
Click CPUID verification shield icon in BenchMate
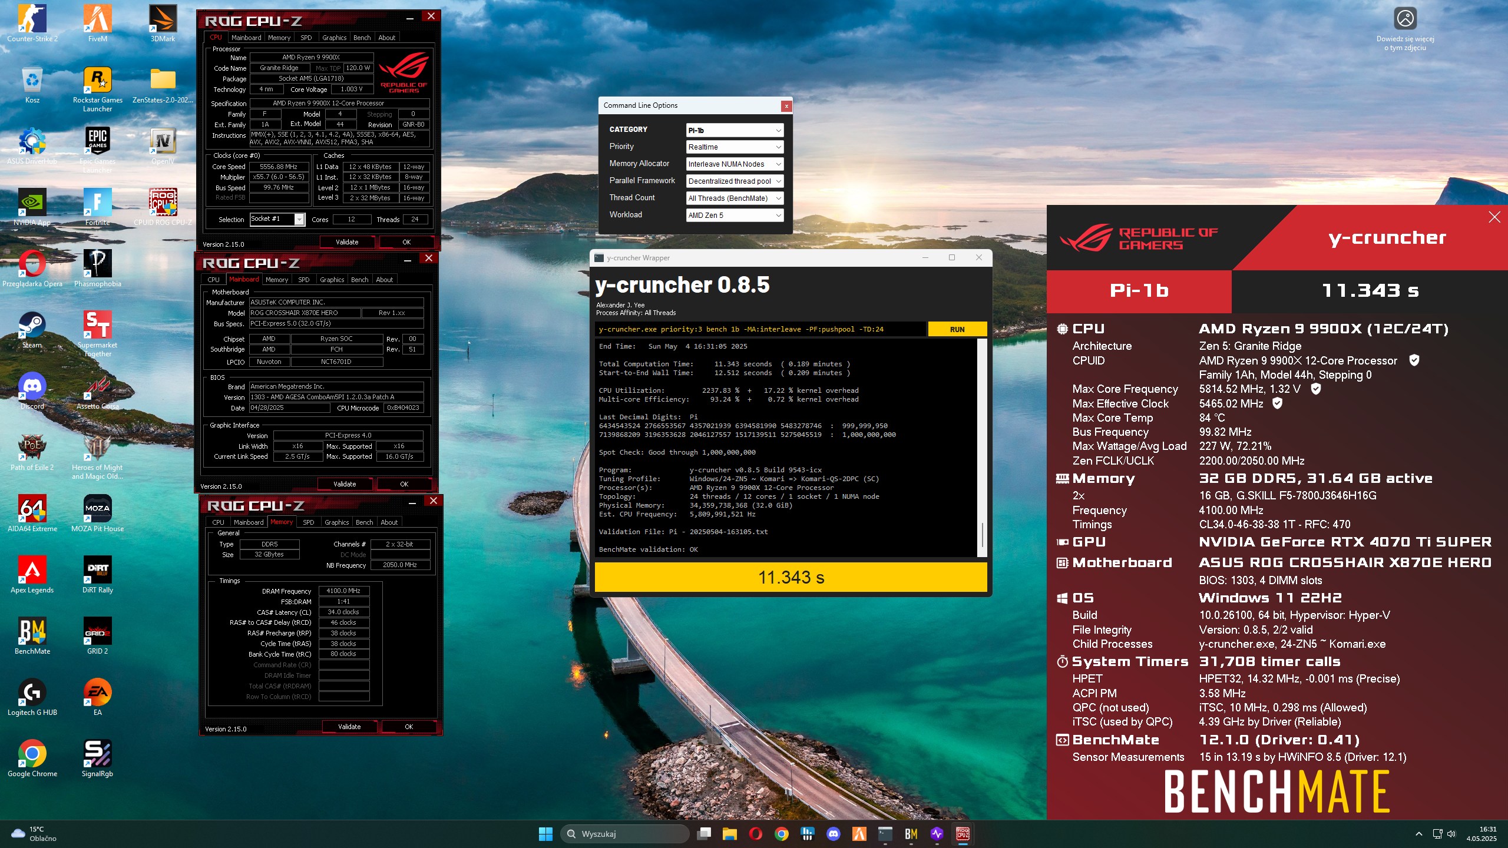(1414, 360)
